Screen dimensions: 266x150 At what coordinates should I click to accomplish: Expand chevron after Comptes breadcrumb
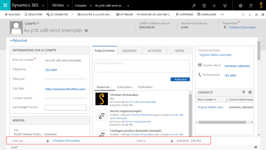[x=91, y=6]
